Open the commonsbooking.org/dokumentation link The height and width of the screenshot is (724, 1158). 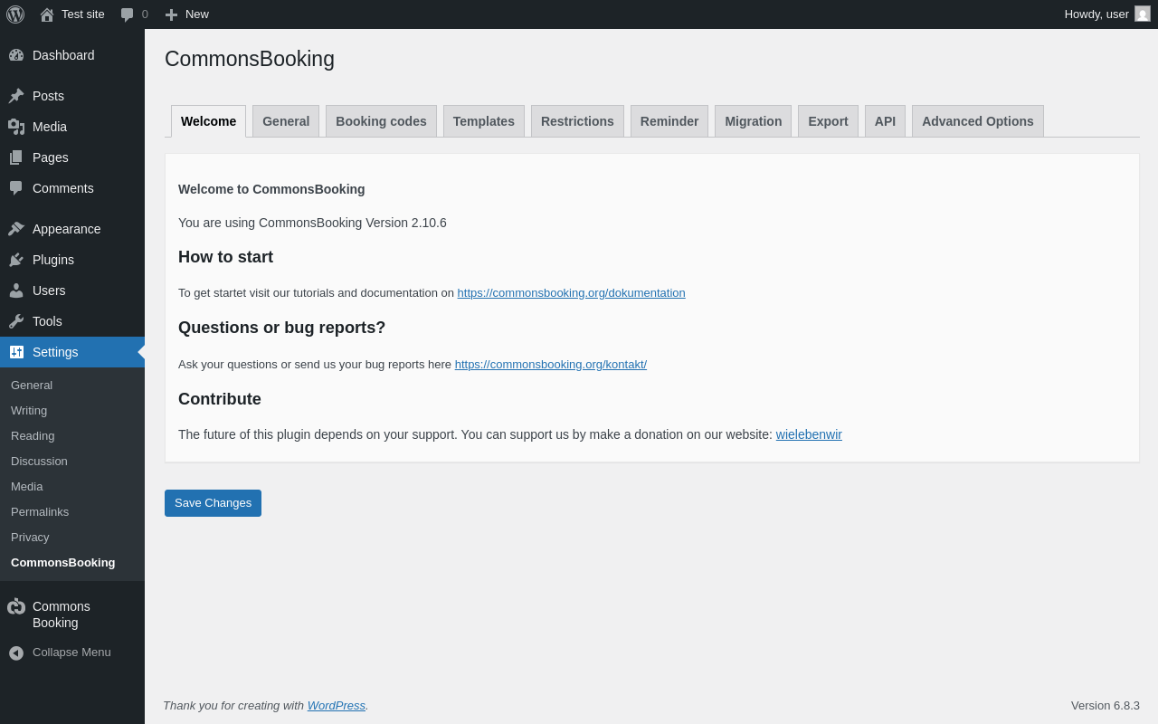(x=572, y=293)
